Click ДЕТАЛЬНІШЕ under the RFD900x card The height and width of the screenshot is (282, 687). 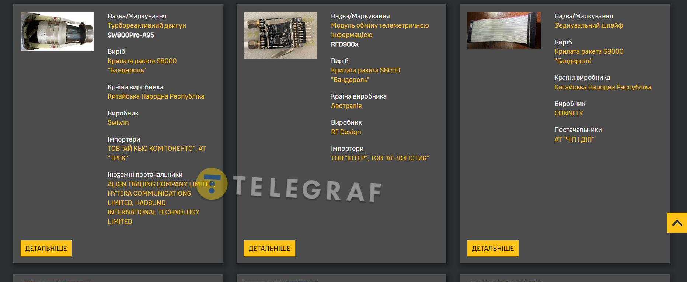pos(269,248)
